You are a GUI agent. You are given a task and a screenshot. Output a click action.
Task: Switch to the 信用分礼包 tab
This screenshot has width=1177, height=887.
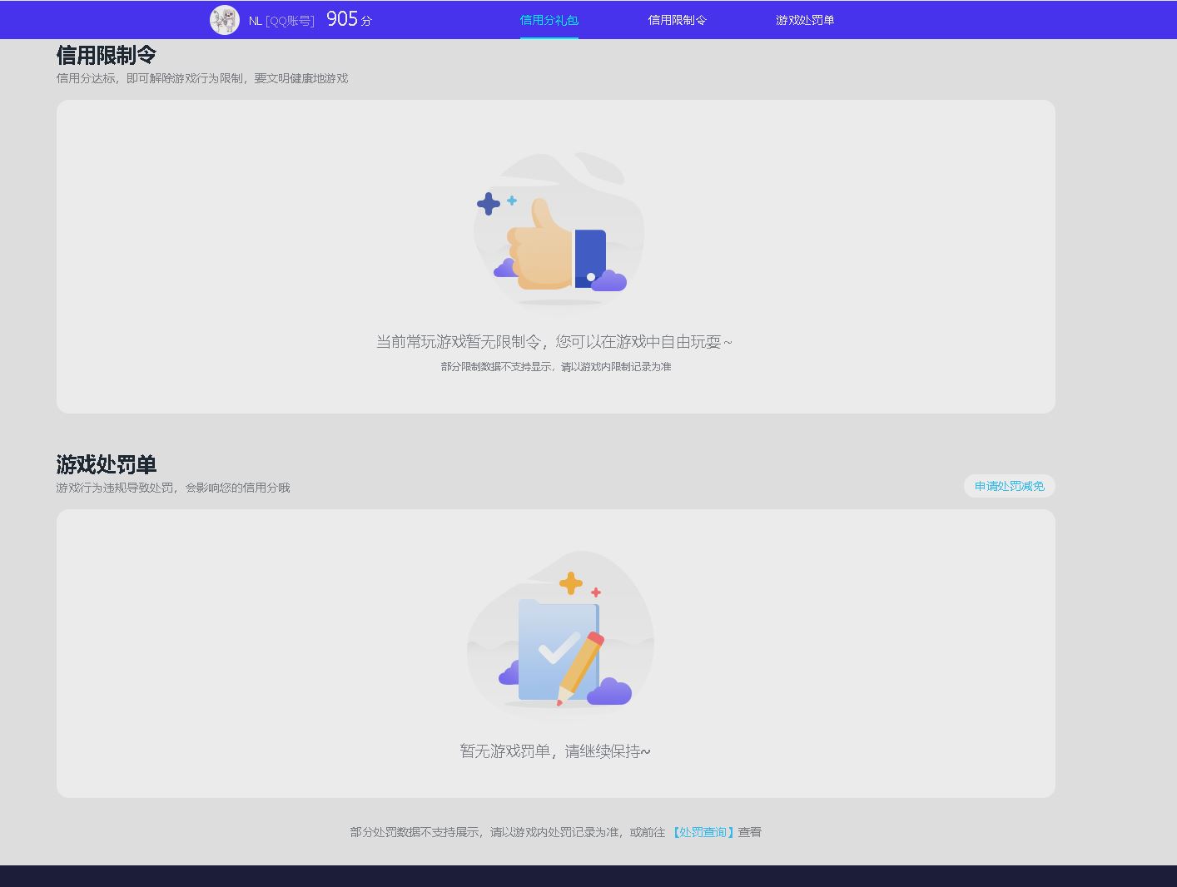[x=549, y=20]
